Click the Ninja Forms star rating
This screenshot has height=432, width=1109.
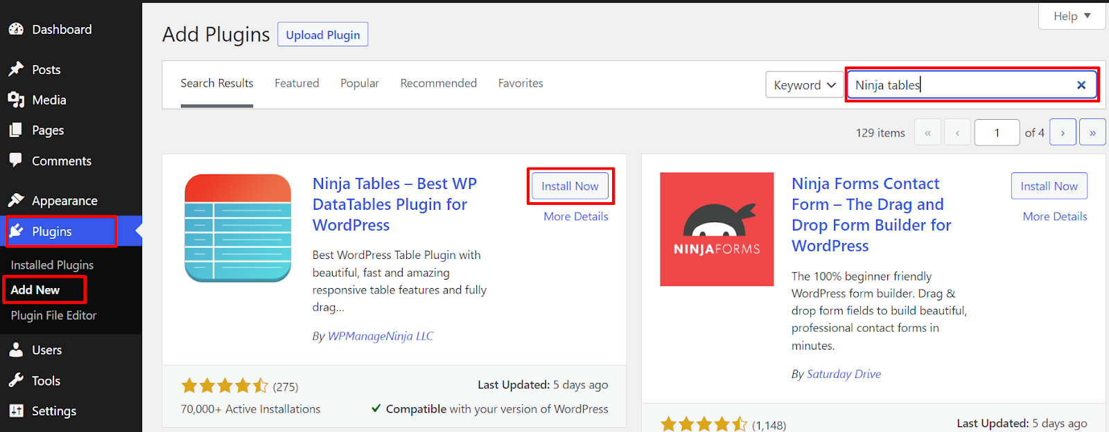(704, 424)
